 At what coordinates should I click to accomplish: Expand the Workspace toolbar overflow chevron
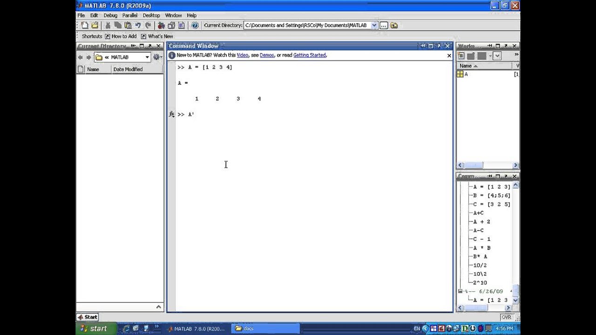[x=516, y=55]
